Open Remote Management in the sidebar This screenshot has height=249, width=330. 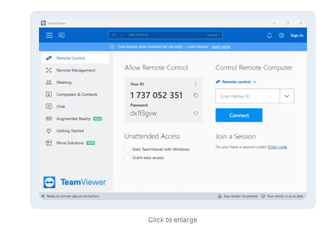[x=75, y=70]
